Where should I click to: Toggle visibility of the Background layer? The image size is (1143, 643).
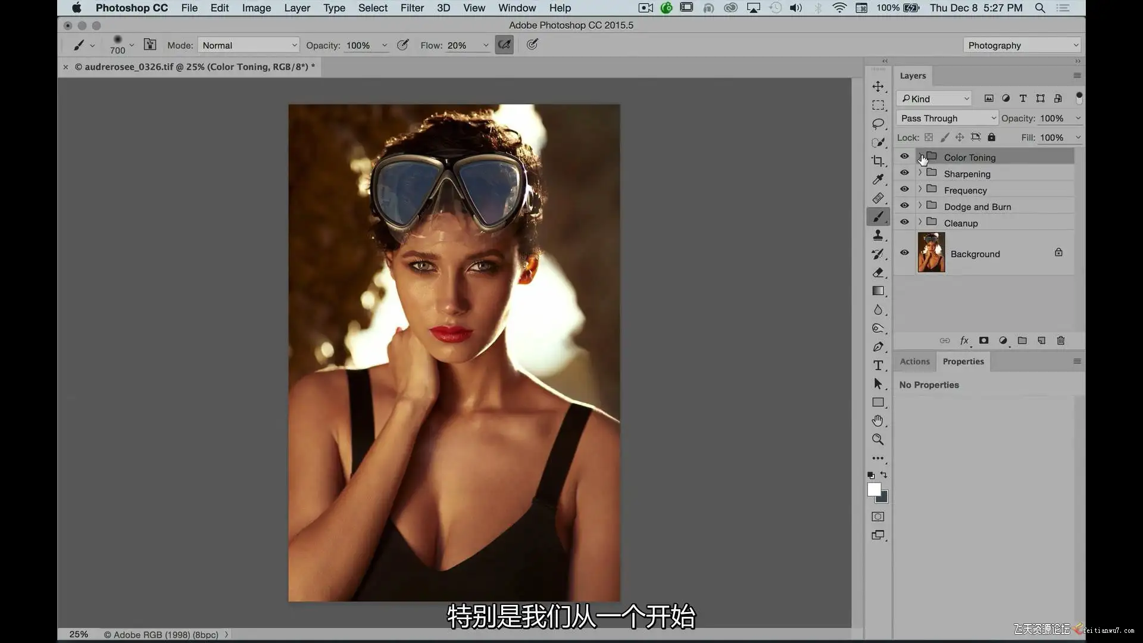point(904,253)
